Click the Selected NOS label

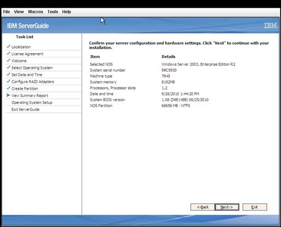(x=101, y=64)
